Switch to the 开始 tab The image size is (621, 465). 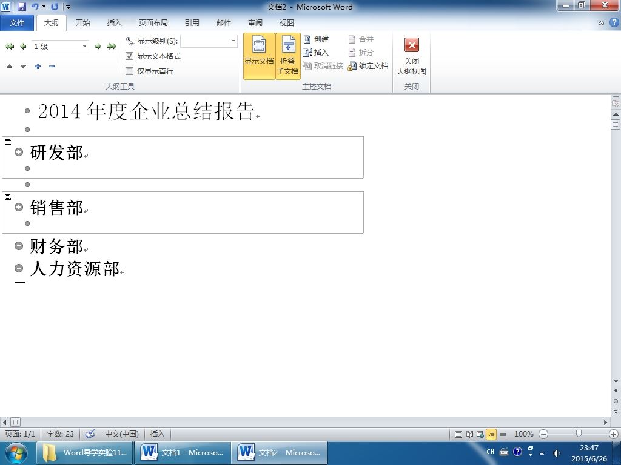pyautogui.click(x=82, y=23)
